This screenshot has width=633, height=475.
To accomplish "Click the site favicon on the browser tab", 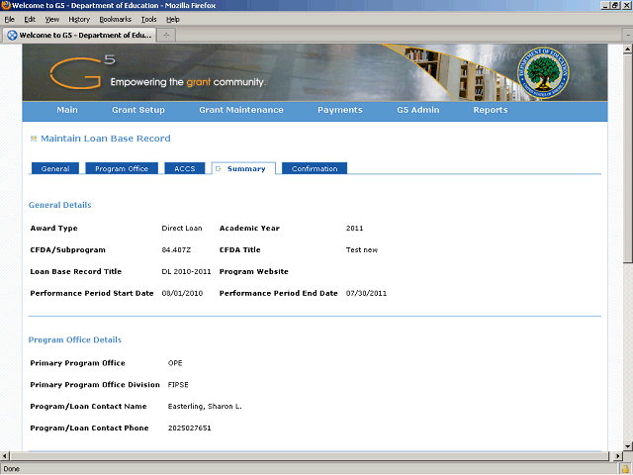I will [13, 36].
